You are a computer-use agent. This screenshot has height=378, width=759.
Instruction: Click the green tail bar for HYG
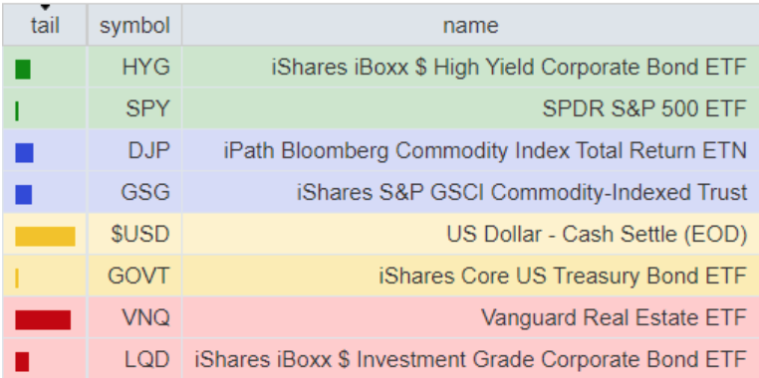23,69
